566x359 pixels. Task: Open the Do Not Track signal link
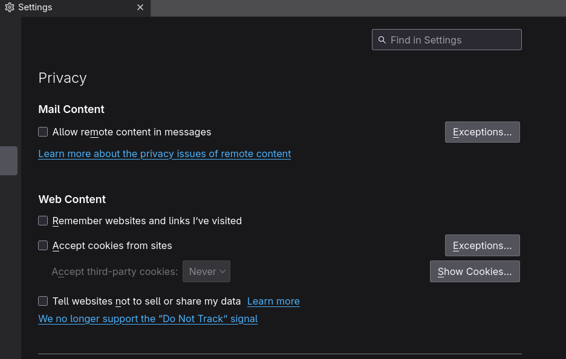coord(148,319)
